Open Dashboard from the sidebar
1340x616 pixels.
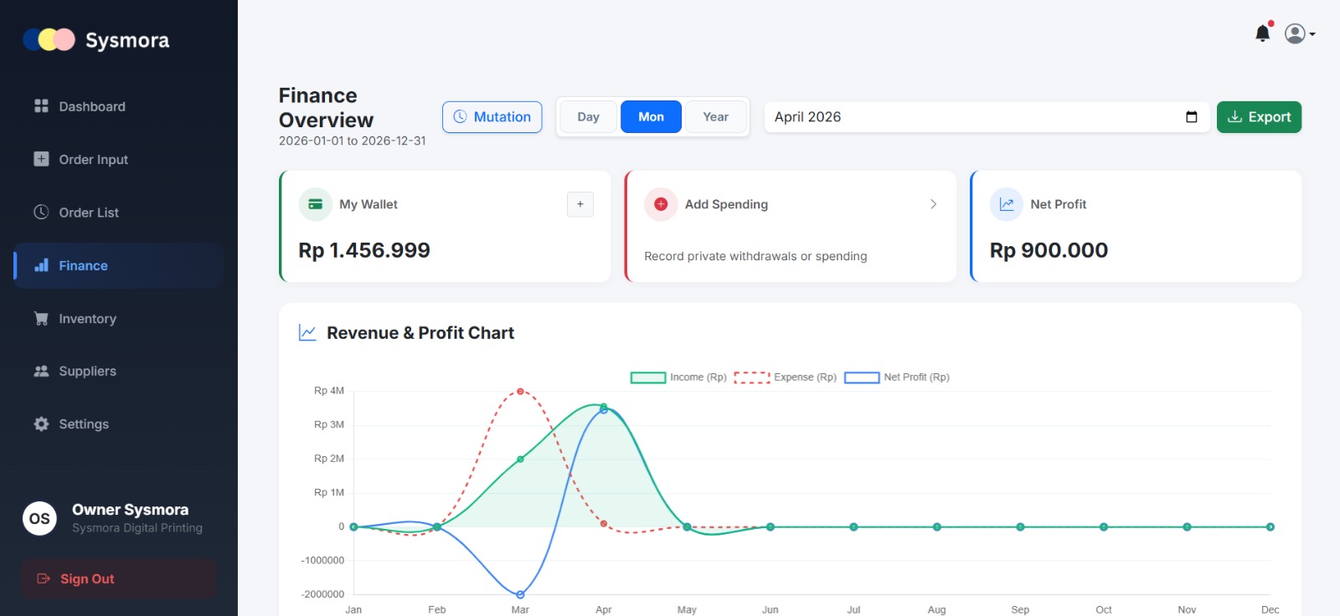(118, 106)
